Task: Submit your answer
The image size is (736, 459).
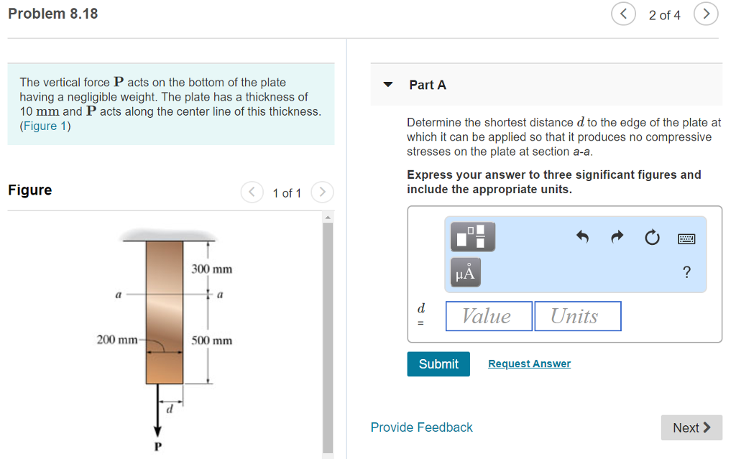Action: coord(438,364)
